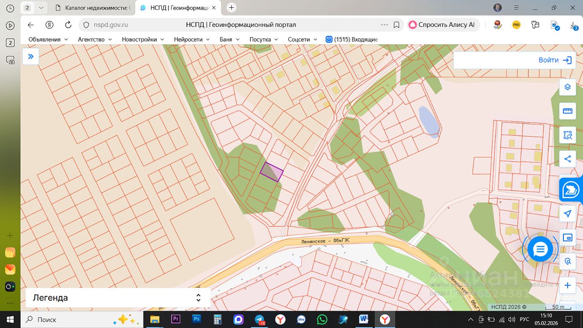Open the mini-map overview button

pyautogui.click(x=568, y=237)
